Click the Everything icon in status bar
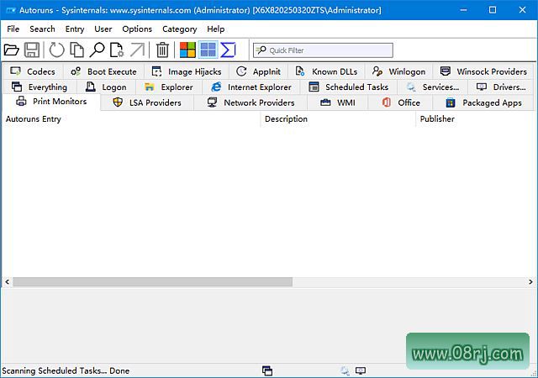 (x=267, y=370)
